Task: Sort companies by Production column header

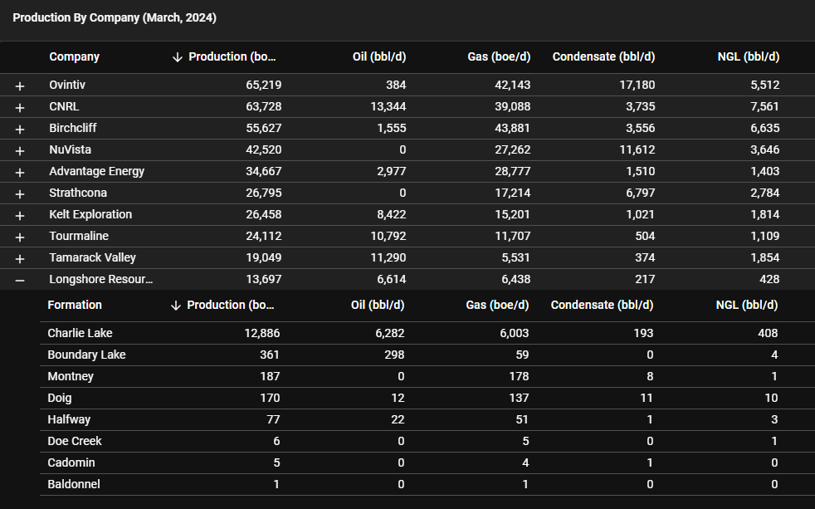Action: click(232, 56)
